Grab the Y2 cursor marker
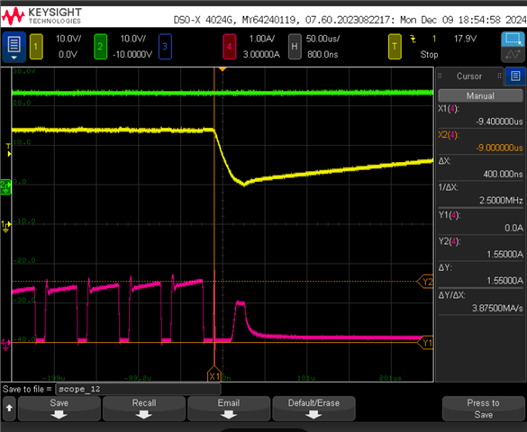 coord(425,282)
